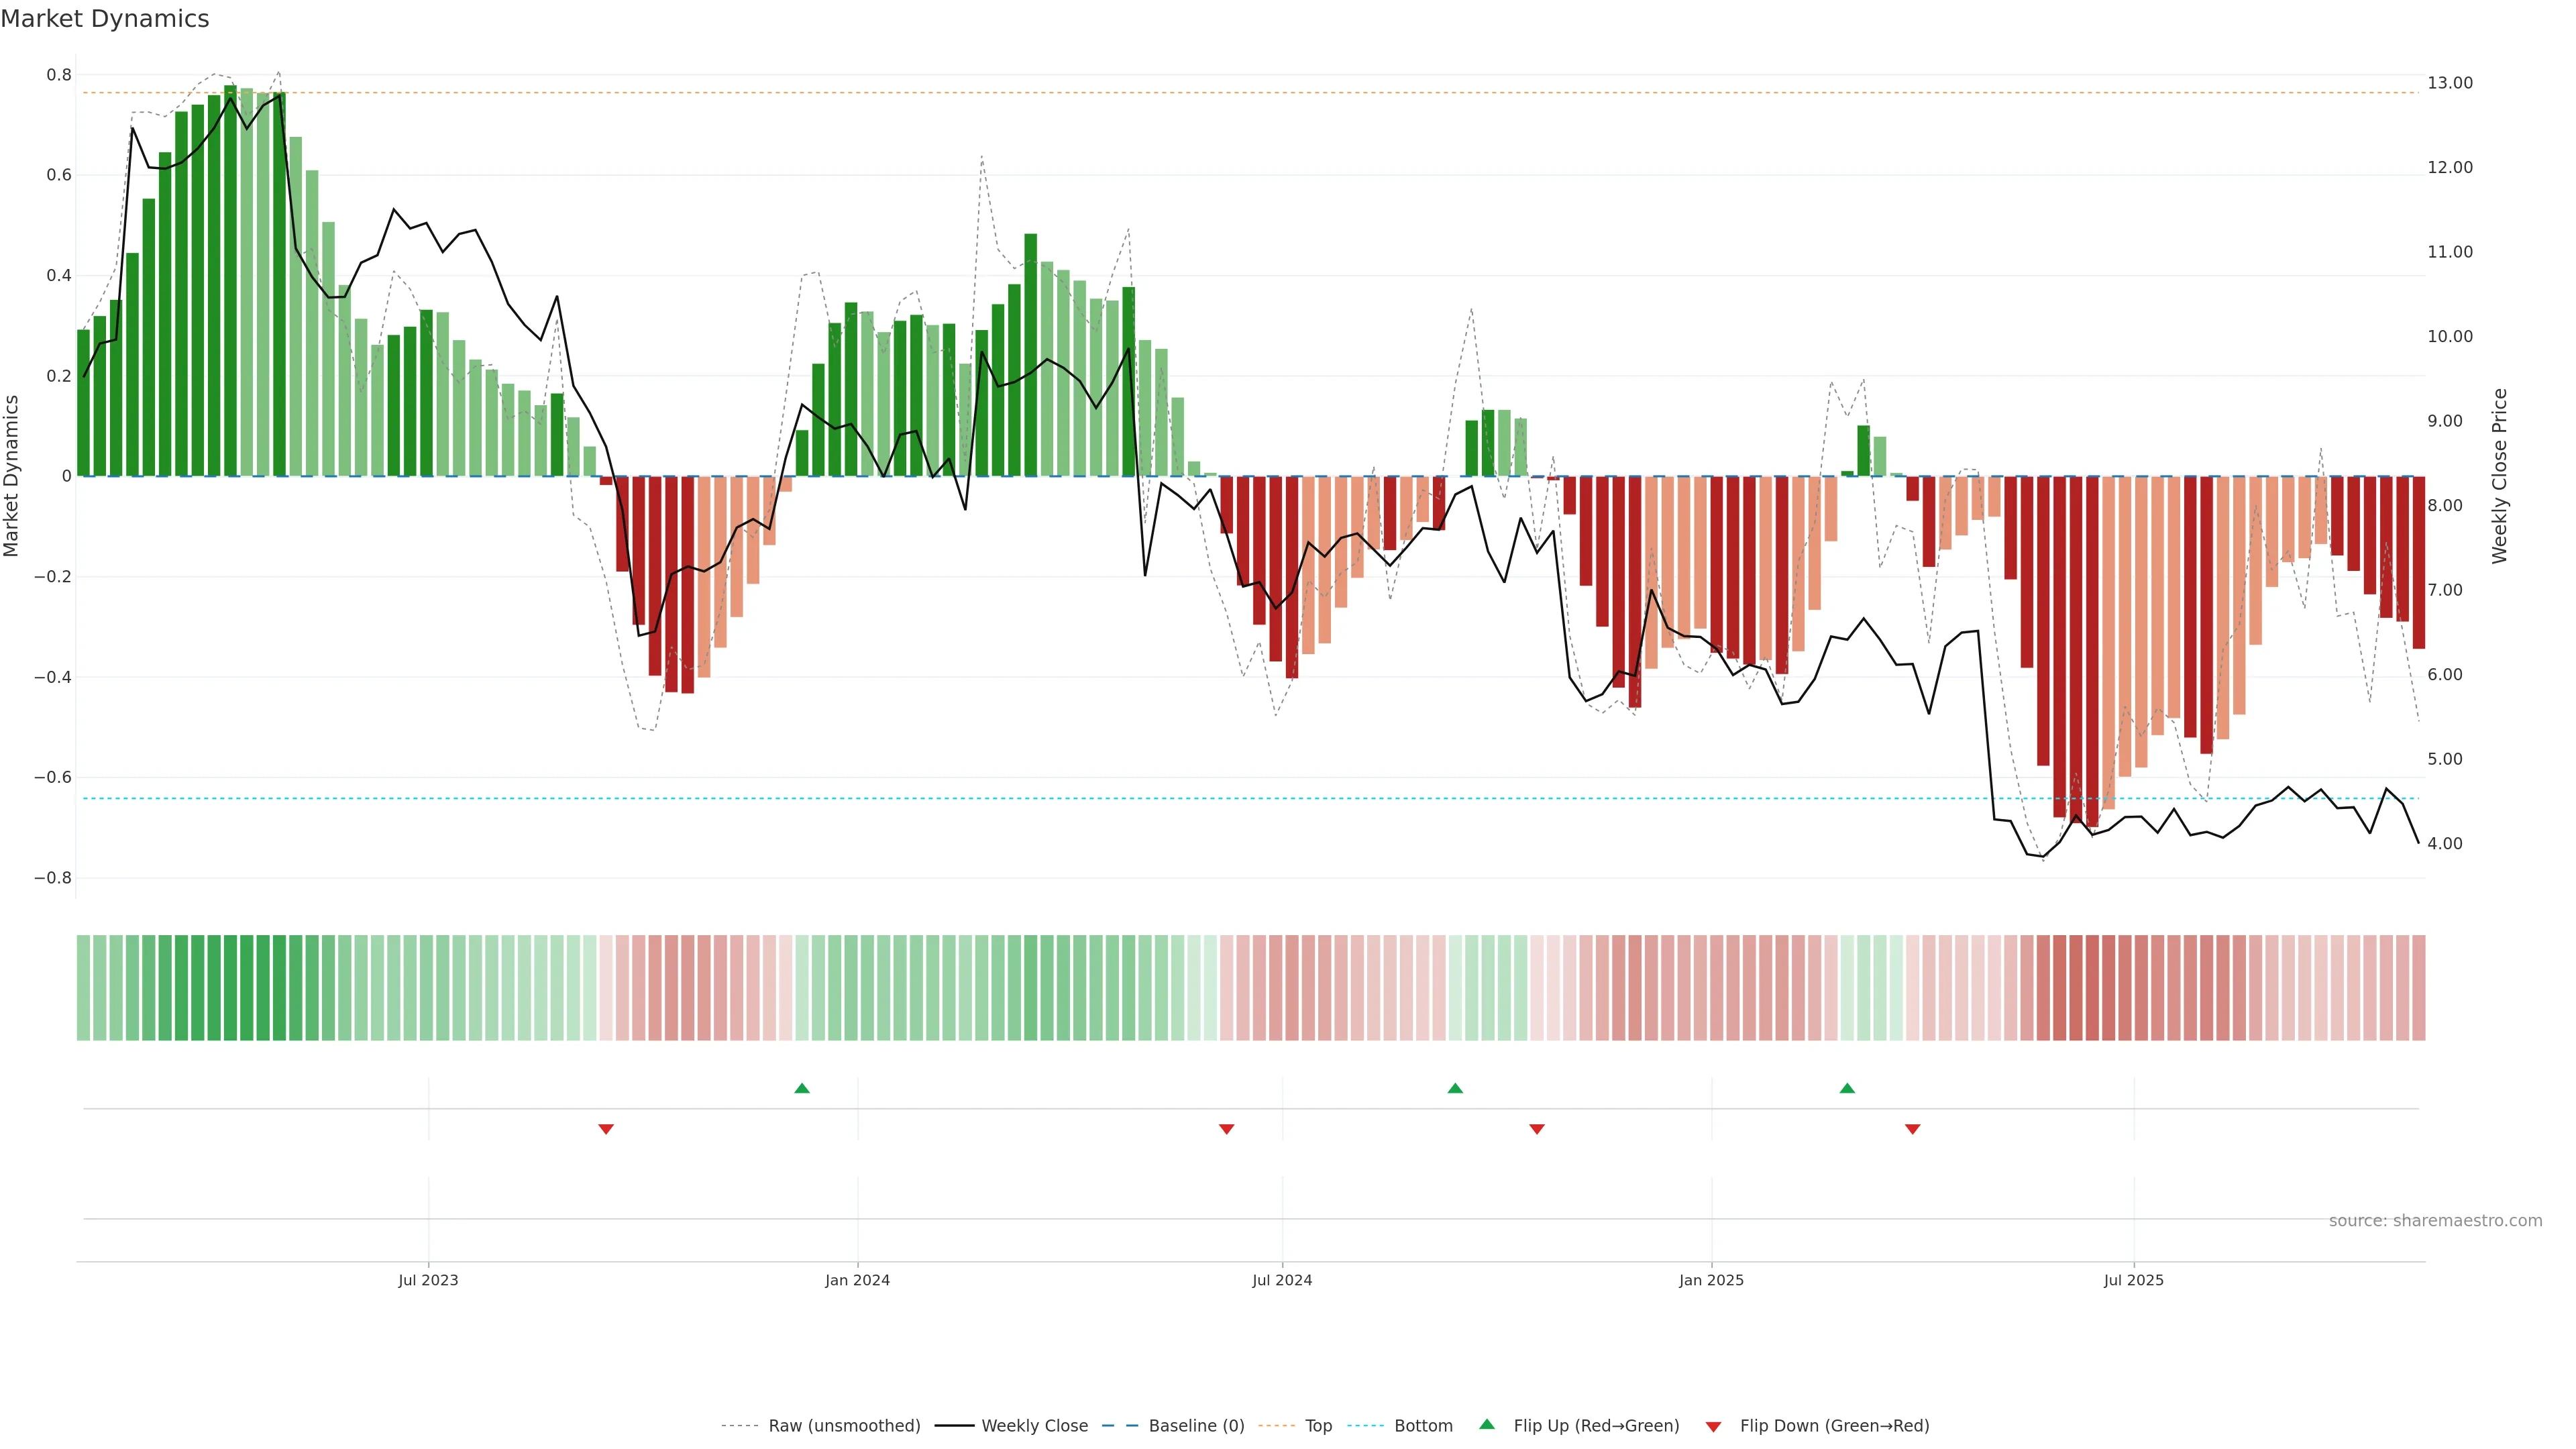This screenshot has height=1449, width=2576.
Task: Click the last red flip-down triangle marker
Action: 1912,1129
